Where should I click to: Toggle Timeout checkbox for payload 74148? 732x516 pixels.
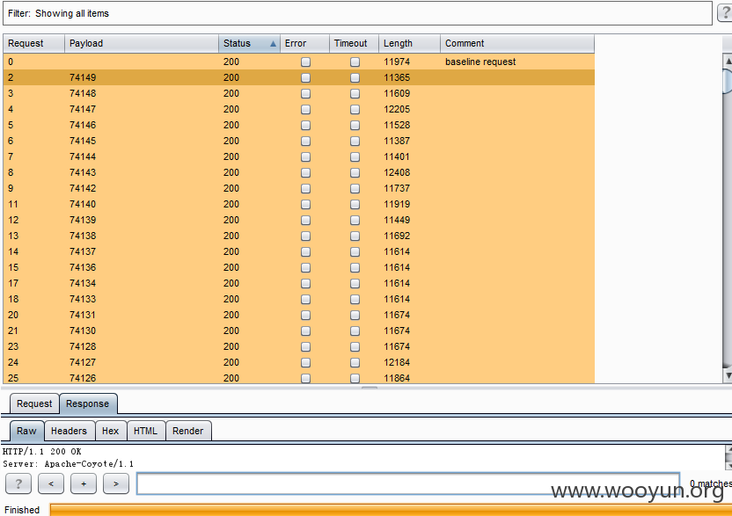click(x=355, y=93)
